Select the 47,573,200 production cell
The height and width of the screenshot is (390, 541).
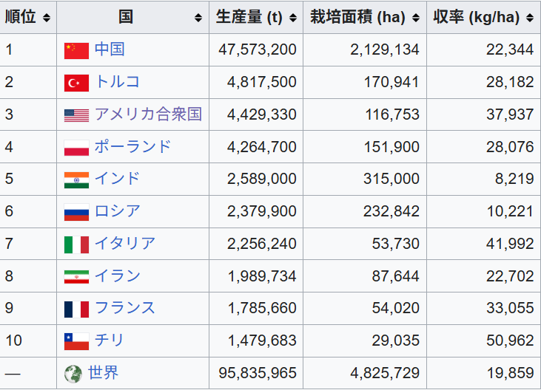coord(258,50)
